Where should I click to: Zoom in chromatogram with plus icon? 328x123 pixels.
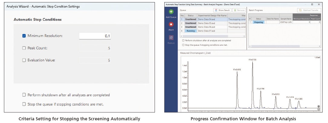pos(319,106)
